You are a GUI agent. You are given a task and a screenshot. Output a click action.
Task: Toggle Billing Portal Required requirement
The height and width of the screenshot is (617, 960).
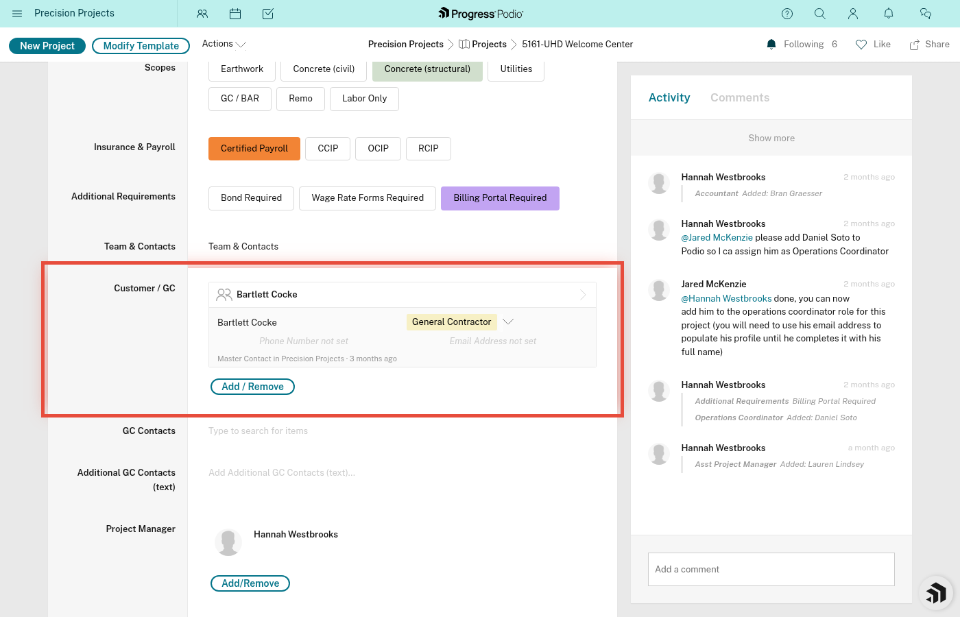coord(500,198)
